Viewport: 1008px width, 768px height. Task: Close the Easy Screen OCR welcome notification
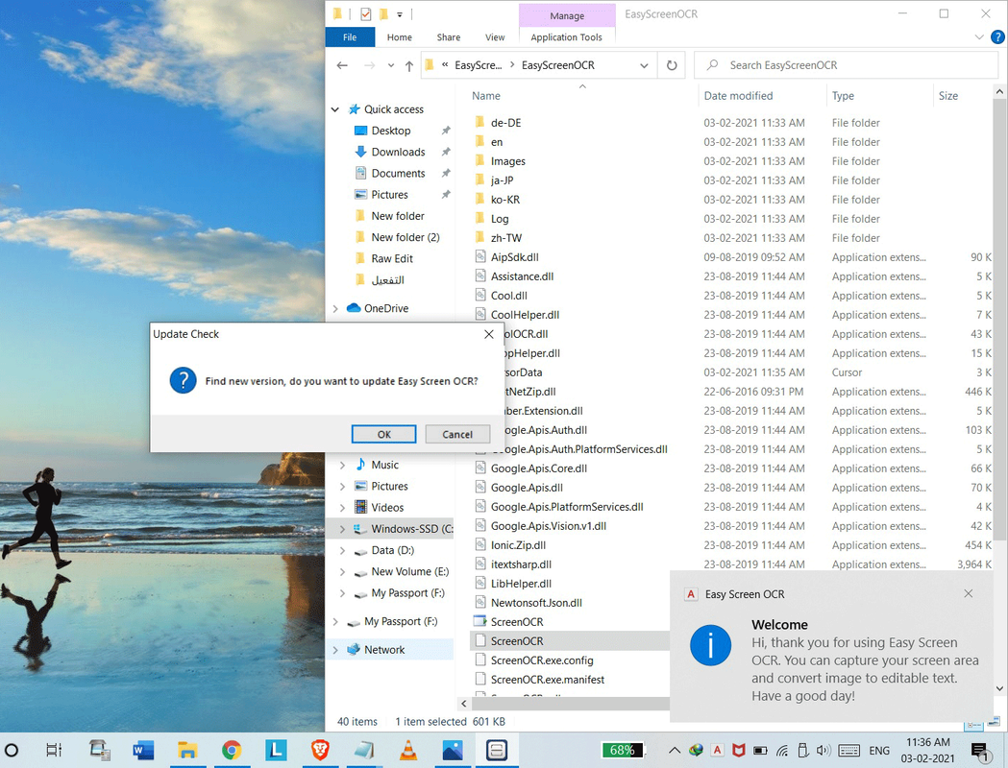pos(969,593)
